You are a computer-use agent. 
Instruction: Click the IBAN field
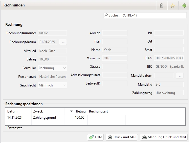[169, 58]
